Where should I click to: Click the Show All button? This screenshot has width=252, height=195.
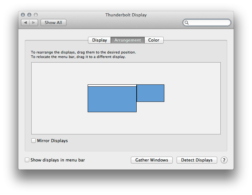click(53, 23)
